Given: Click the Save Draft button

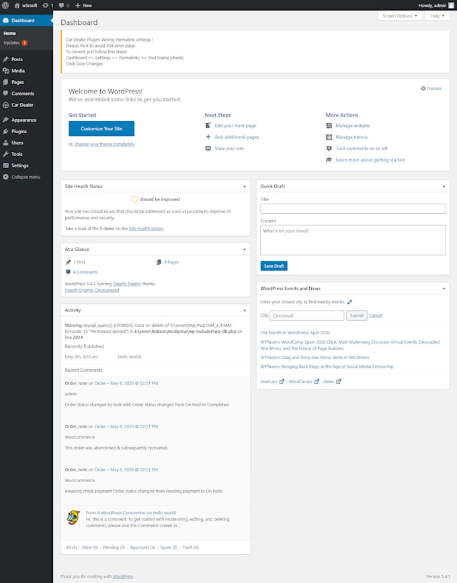Looking at the screenshot, I should [x=274, y=266].
